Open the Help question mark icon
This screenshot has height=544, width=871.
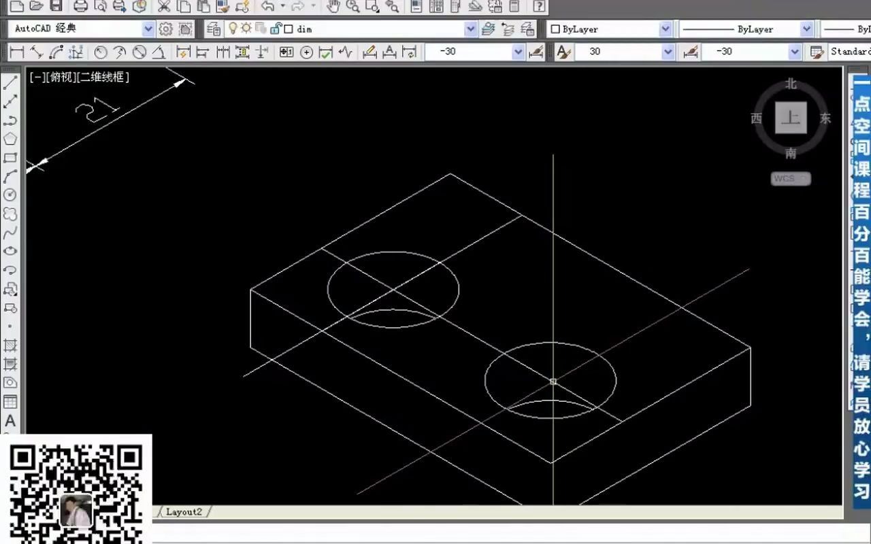click(x=538, y=7)
